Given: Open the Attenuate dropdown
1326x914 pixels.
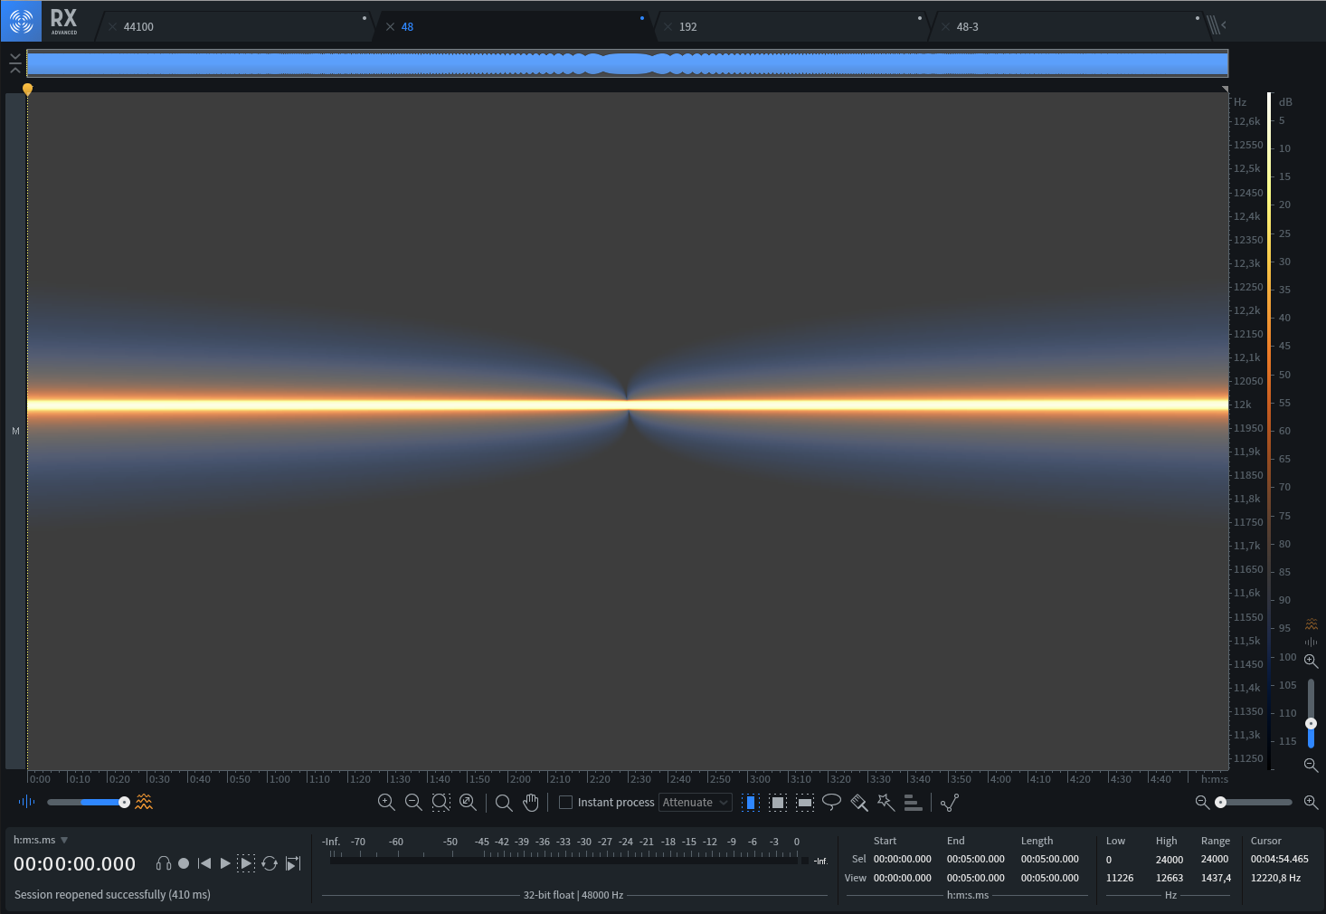Looking at the screenshot, I should point(695,803).
